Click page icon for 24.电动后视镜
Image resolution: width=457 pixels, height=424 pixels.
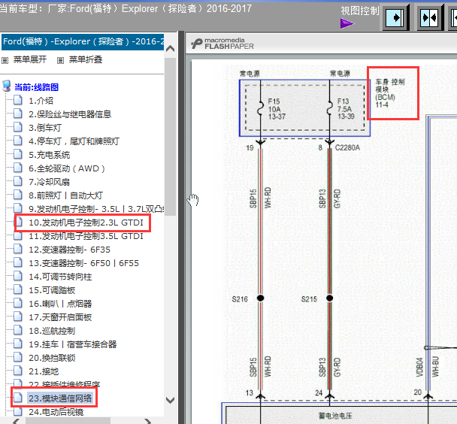coord(18,411)
